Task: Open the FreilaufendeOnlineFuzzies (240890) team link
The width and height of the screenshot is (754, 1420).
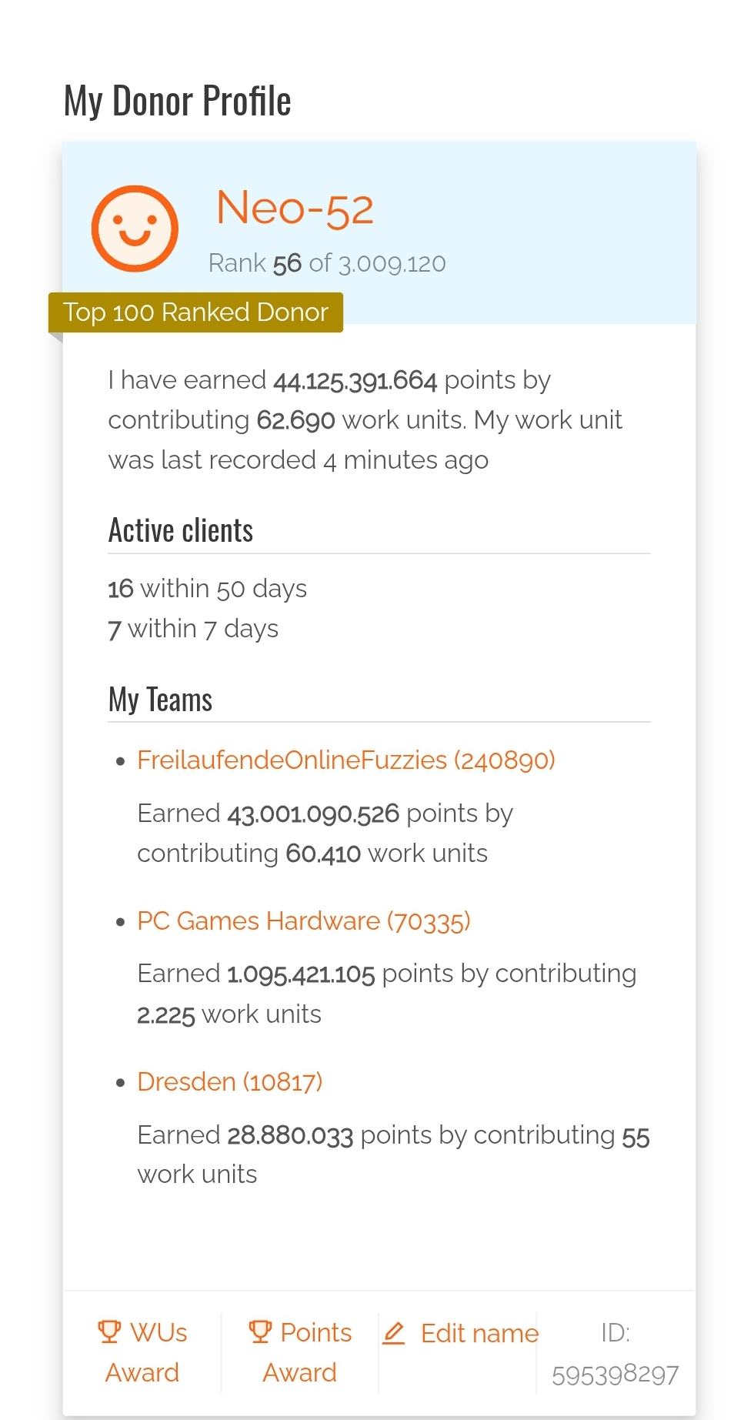Action: pos(345,760)
